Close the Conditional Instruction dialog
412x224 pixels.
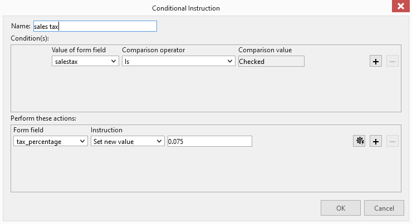pyautogui.click(x=400, y=6)
